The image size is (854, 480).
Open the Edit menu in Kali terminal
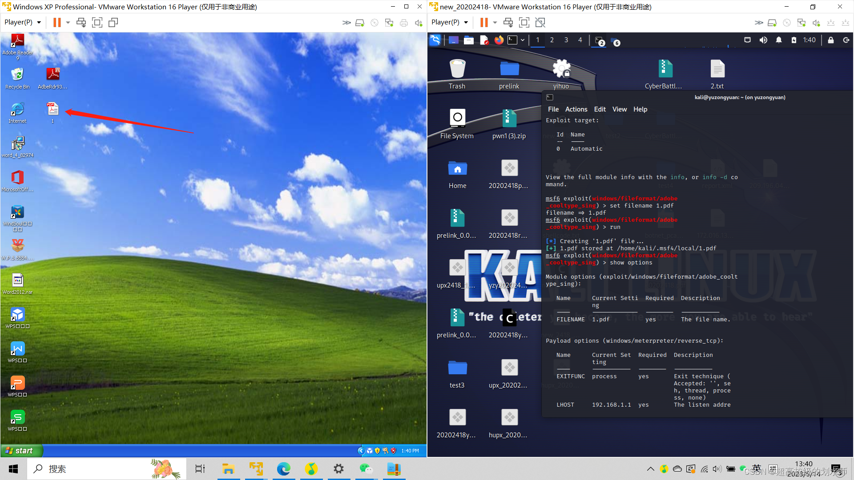pos(600,109)
